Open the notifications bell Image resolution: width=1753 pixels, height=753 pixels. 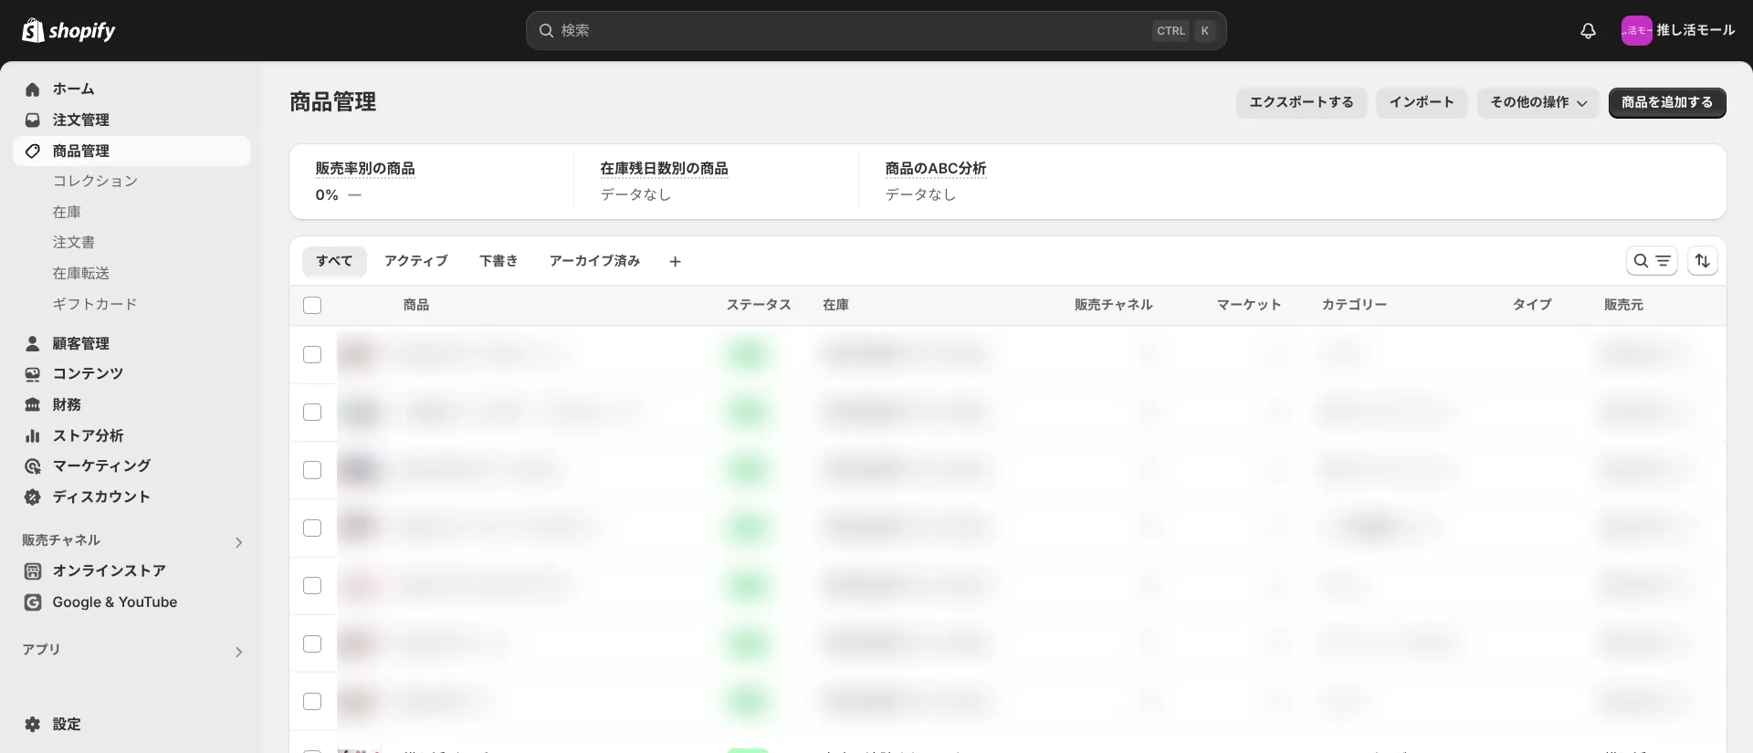1588,30
